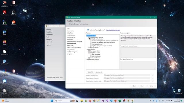The height and width of the screenshot is (103, 184).
Task: Open Excel from the taskbar
Action: click(x=120, y=101)
